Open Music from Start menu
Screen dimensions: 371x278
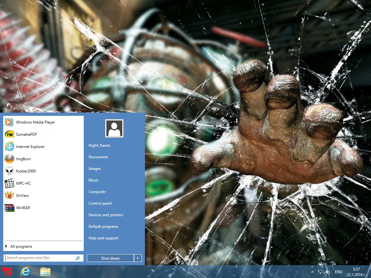[x=93, y=180]
